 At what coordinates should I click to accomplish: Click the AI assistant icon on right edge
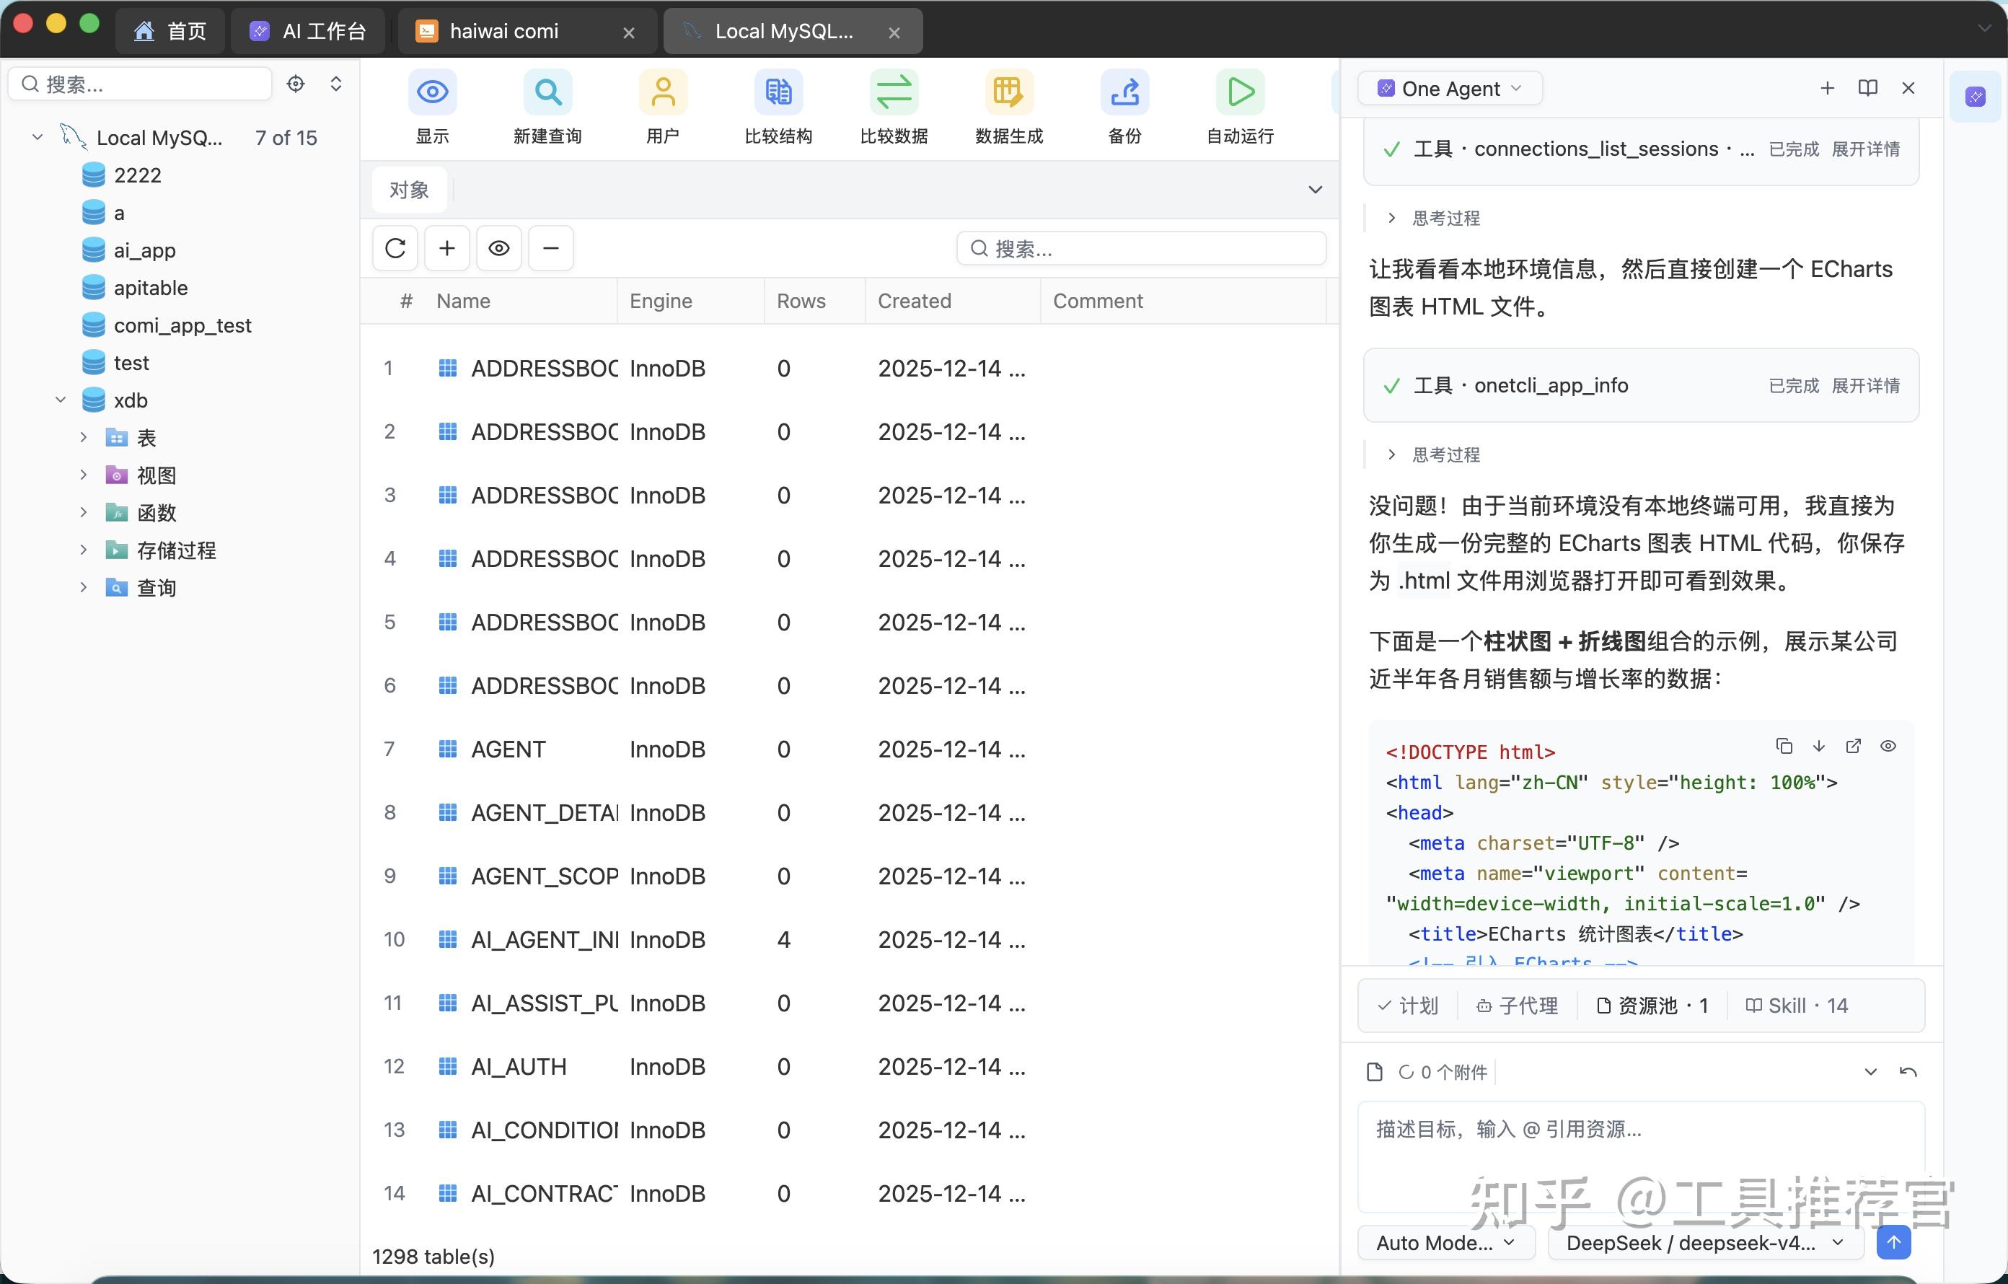(1975, 97)
